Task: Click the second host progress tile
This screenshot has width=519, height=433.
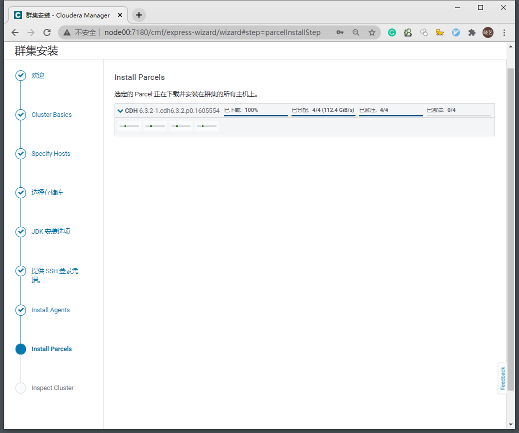Action: (x=155, y=126)
